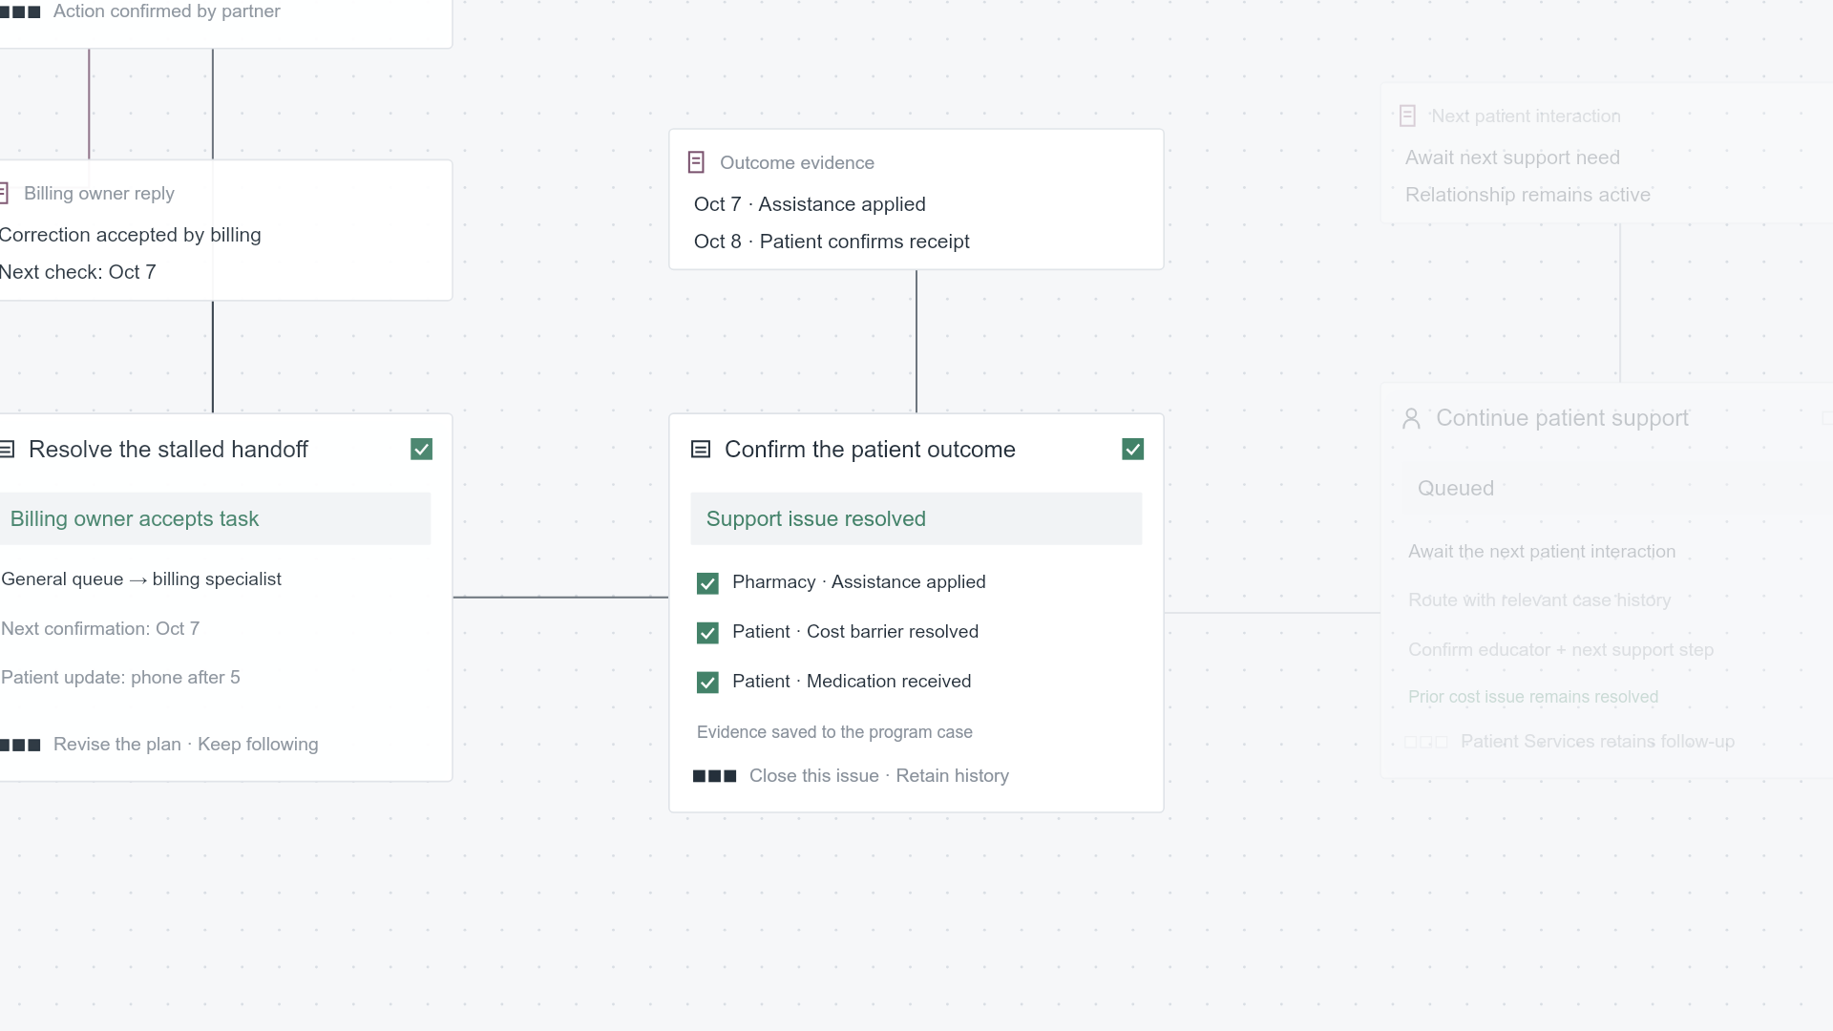This screenshot has height=1031, width=1833.
Task: Click Await the next patient interaction
Action: [x=1542, y=552]
